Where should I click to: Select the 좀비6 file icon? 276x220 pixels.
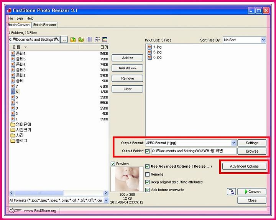13,53
